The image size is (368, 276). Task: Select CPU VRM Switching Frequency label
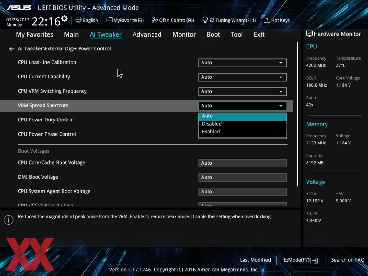pyautogui.click(x=52, y=91)
